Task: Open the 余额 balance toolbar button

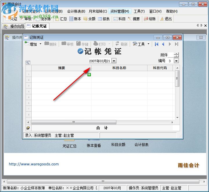Action: click(90, 19)
